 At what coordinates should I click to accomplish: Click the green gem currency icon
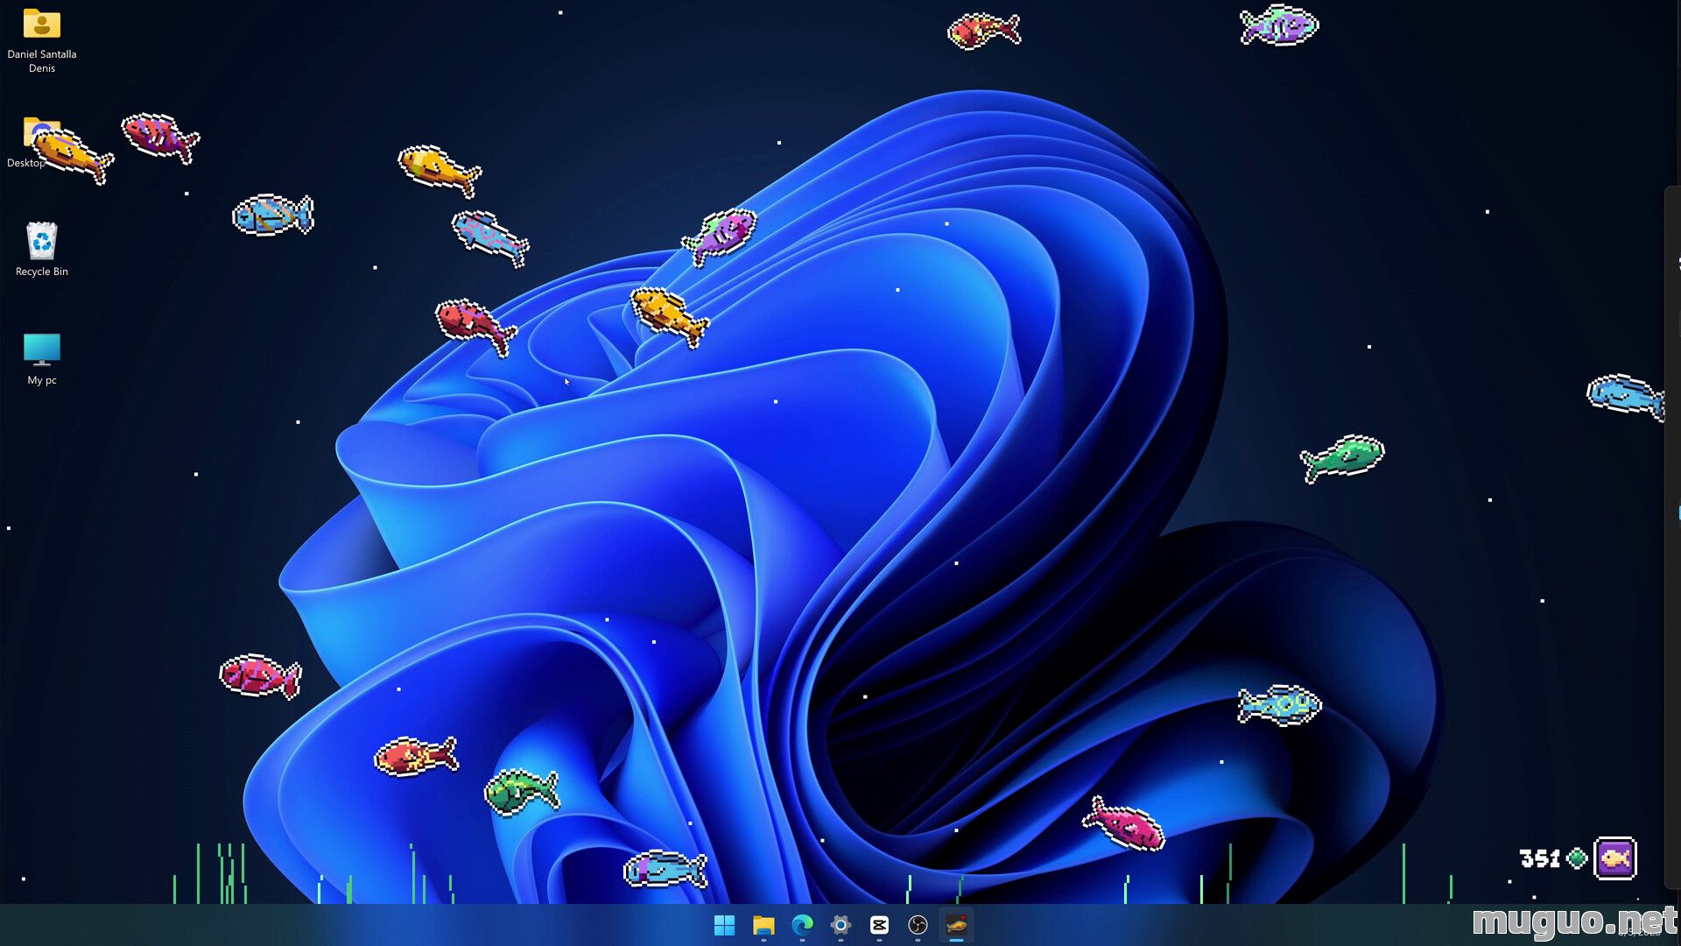tap(1577, 858)
